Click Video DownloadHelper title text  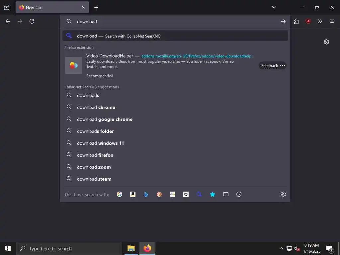click(x=110, y=56)
